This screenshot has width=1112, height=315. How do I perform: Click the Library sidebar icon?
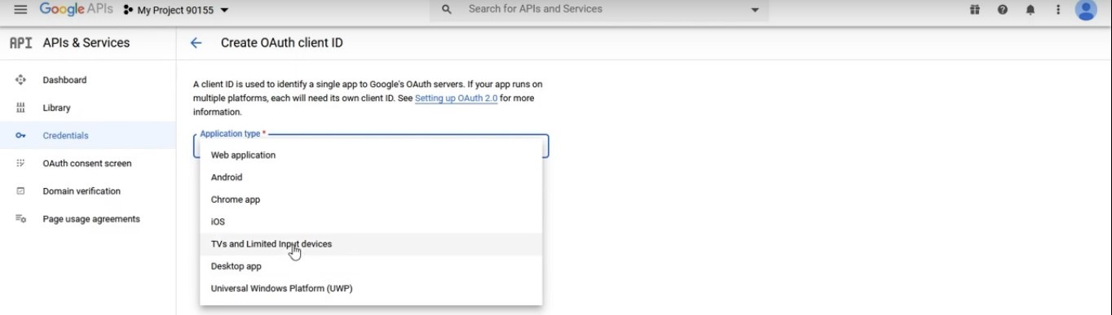20,107
